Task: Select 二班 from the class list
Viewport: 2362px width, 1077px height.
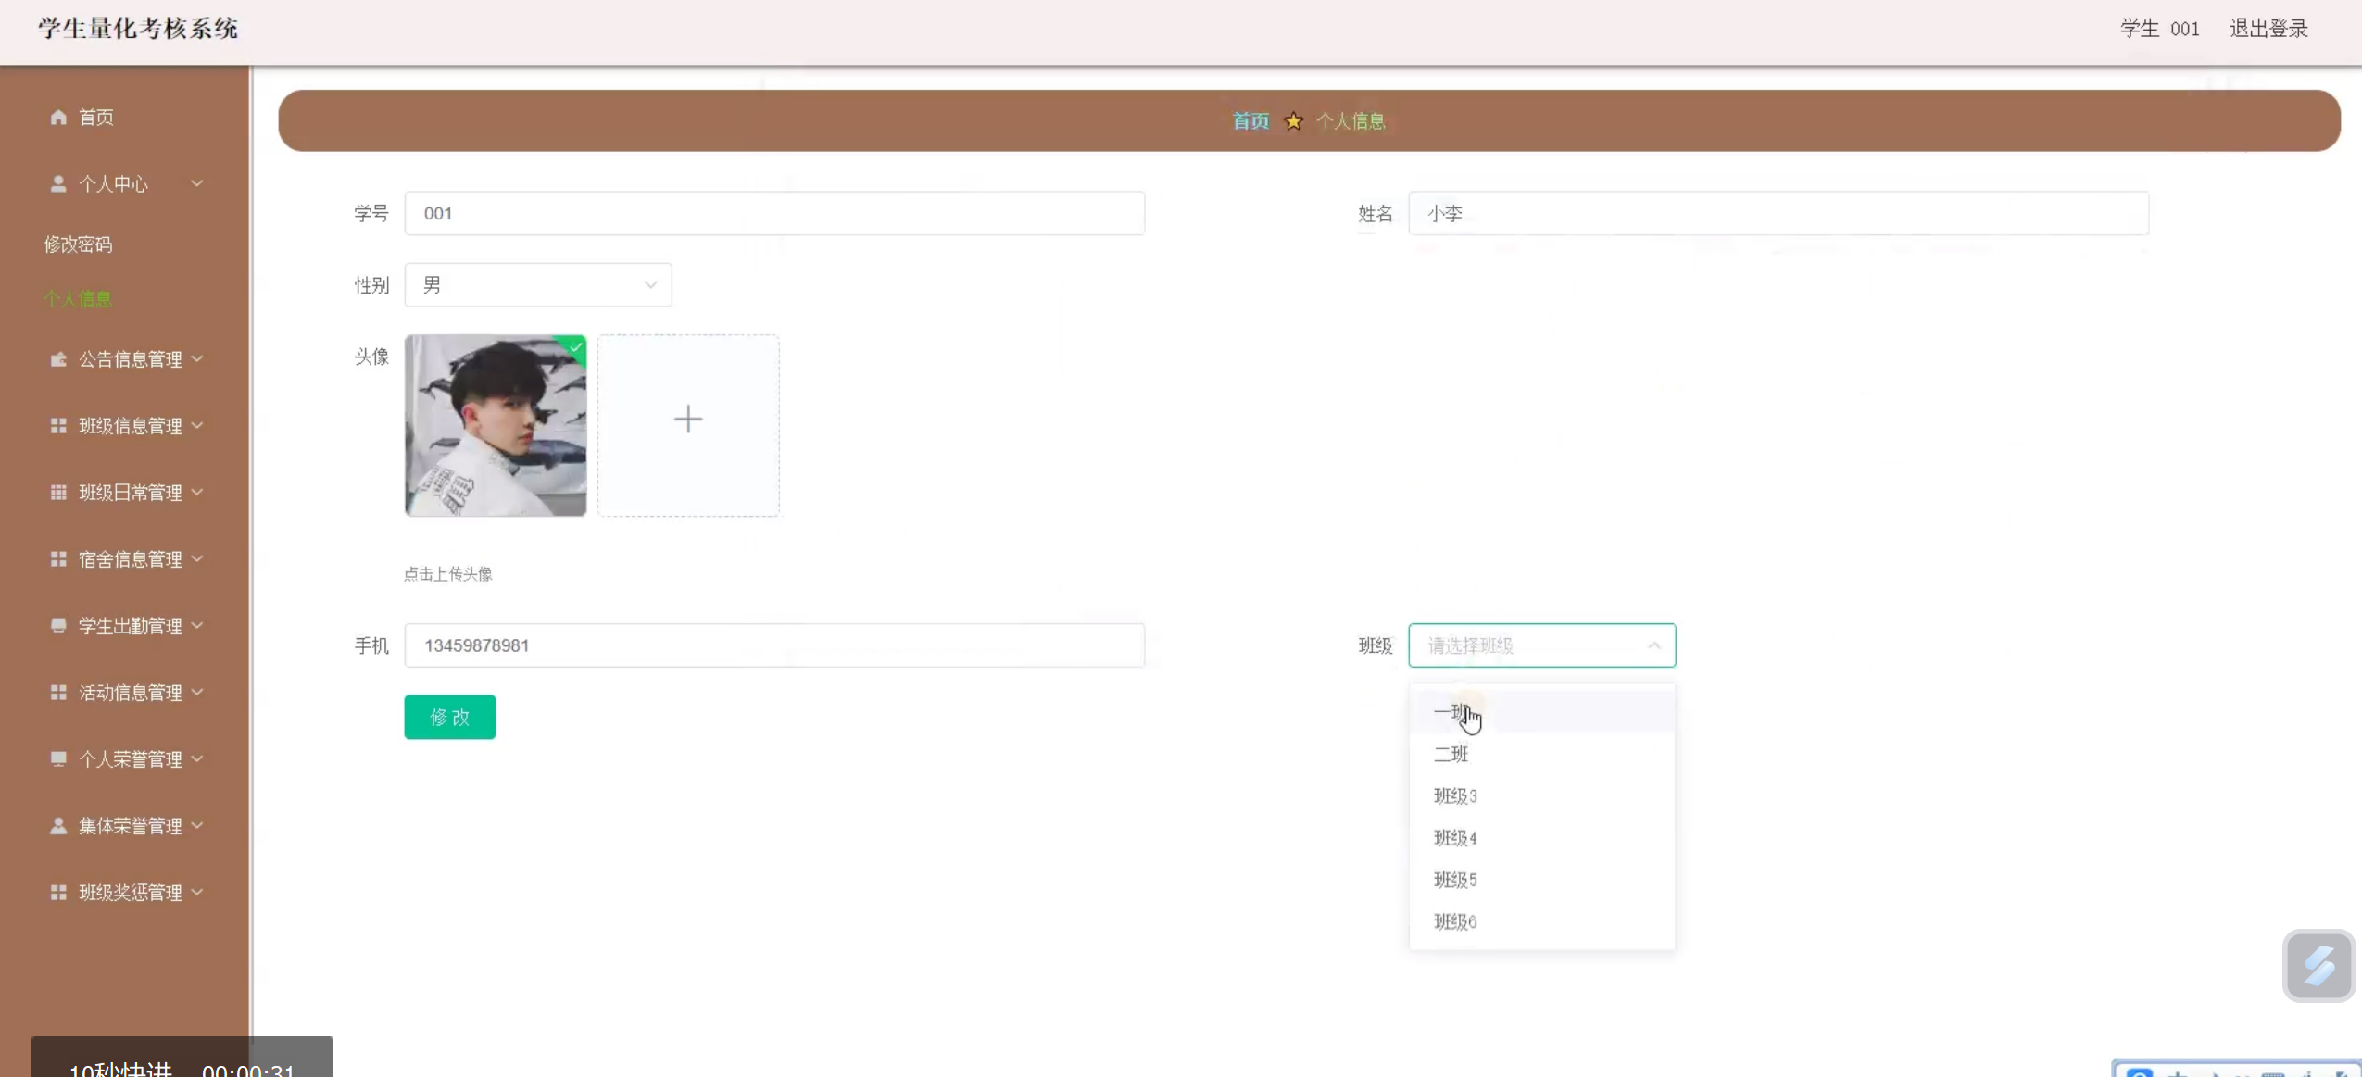Action: (x=1451, y=754)
